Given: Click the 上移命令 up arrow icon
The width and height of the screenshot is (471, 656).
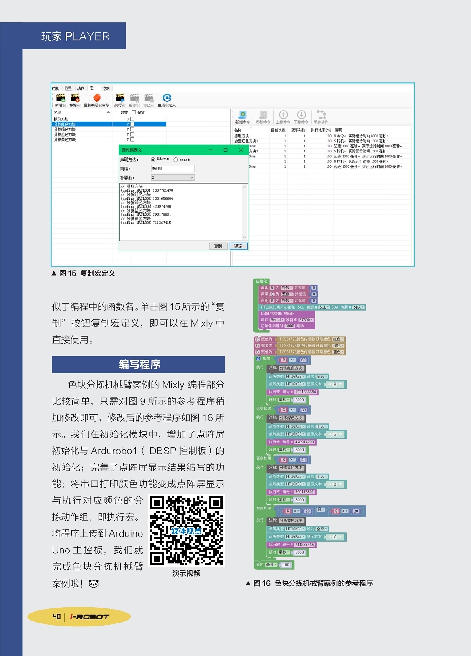Looking at the screenshot, I should pyautogui.click(x=283, y=115).
